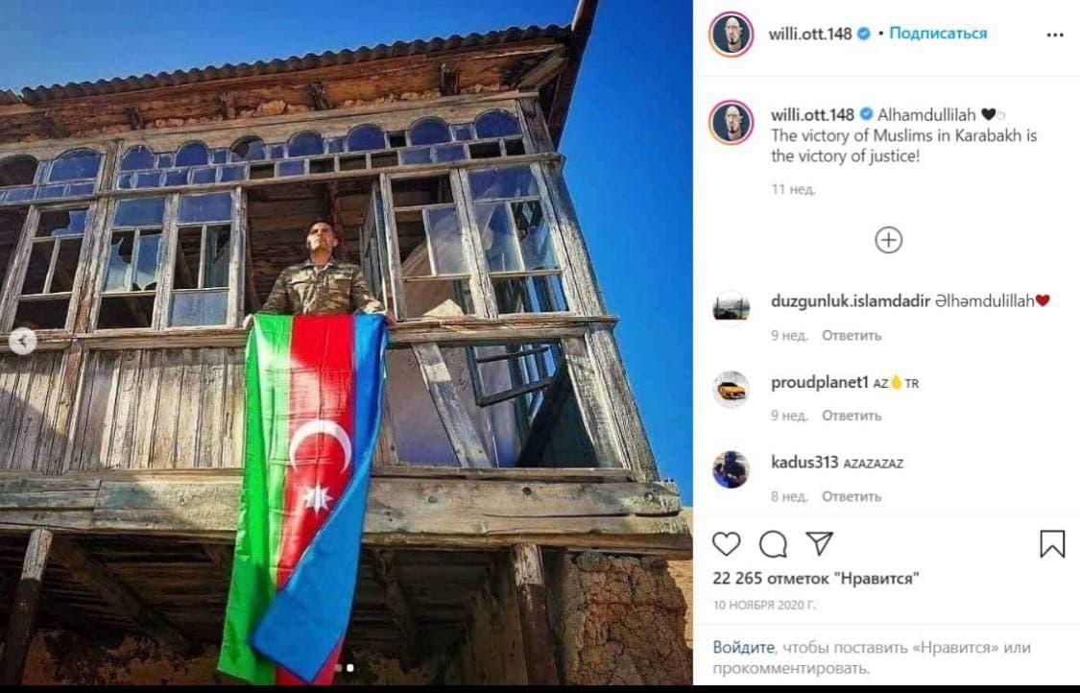Click duzgunluk.islamdadir commenter name
Image resolution: width=1080 pixels, height=693 pixels.
click(850, 300)
